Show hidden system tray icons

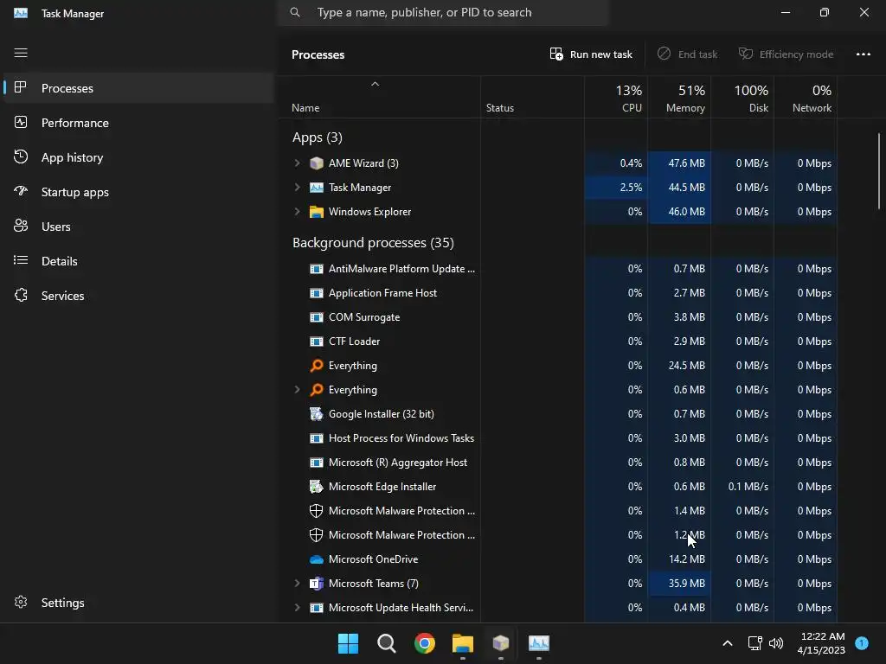(728, 643)
